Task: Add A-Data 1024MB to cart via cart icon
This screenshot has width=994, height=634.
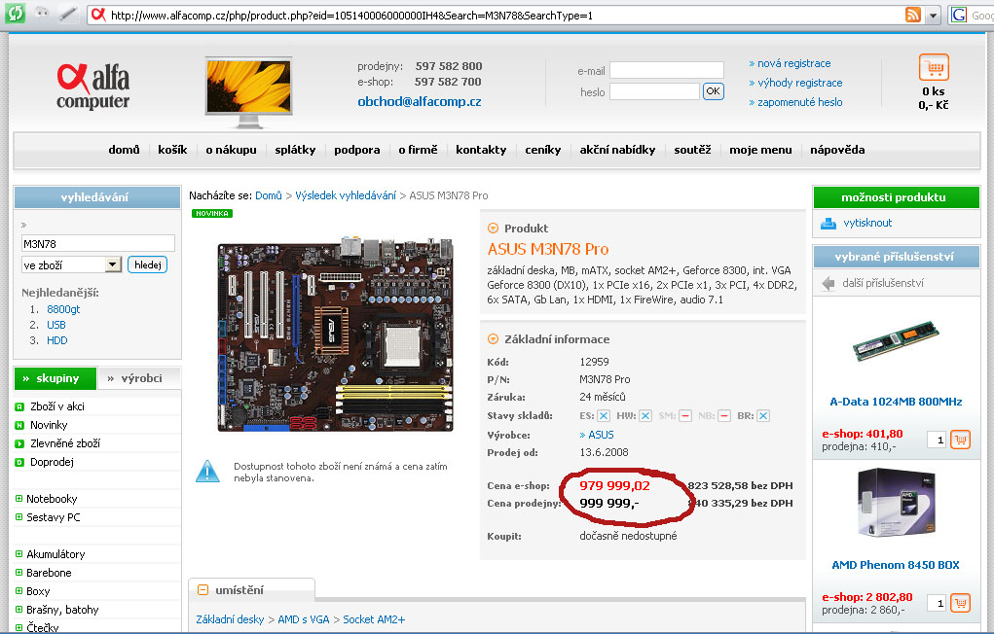Action: click(x=960, y=440)
